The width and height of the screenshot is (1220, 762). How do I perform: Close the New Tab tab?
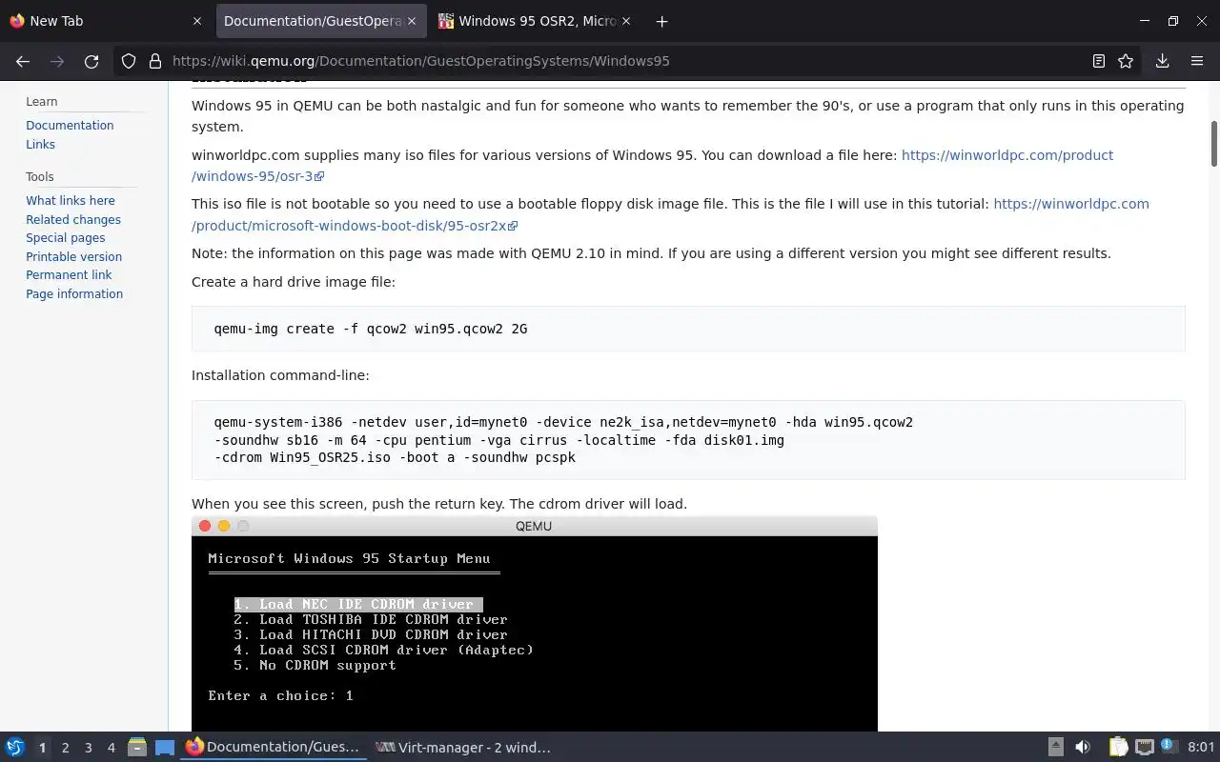[x=197, y=21]
